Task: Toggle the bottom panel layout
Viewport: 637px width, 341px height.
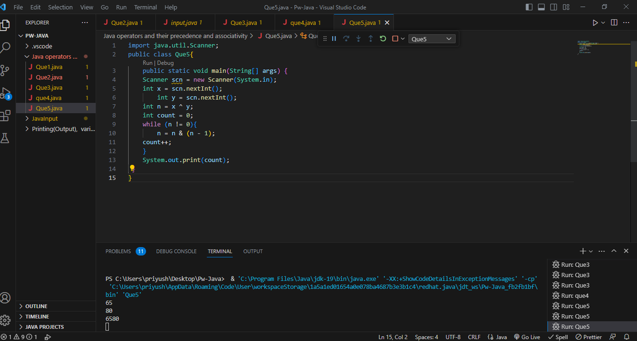Action: 541,7
